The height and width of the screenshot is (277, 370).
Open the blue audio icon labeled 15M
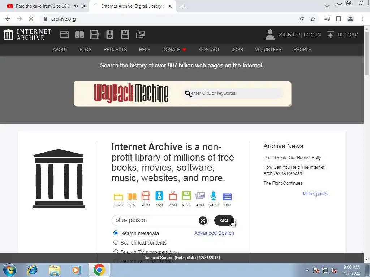159,196
